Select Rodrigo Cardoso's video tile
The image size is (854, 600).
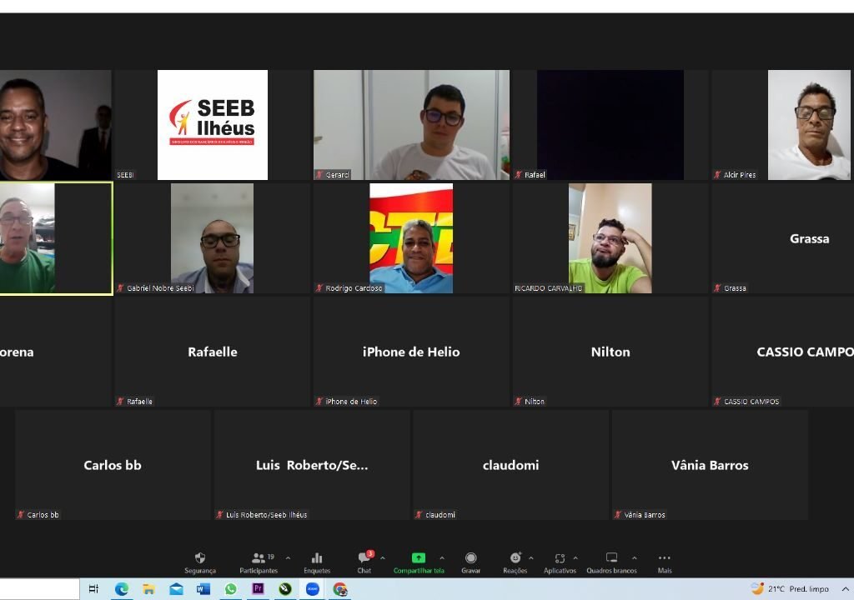click(x=411, y=238)
